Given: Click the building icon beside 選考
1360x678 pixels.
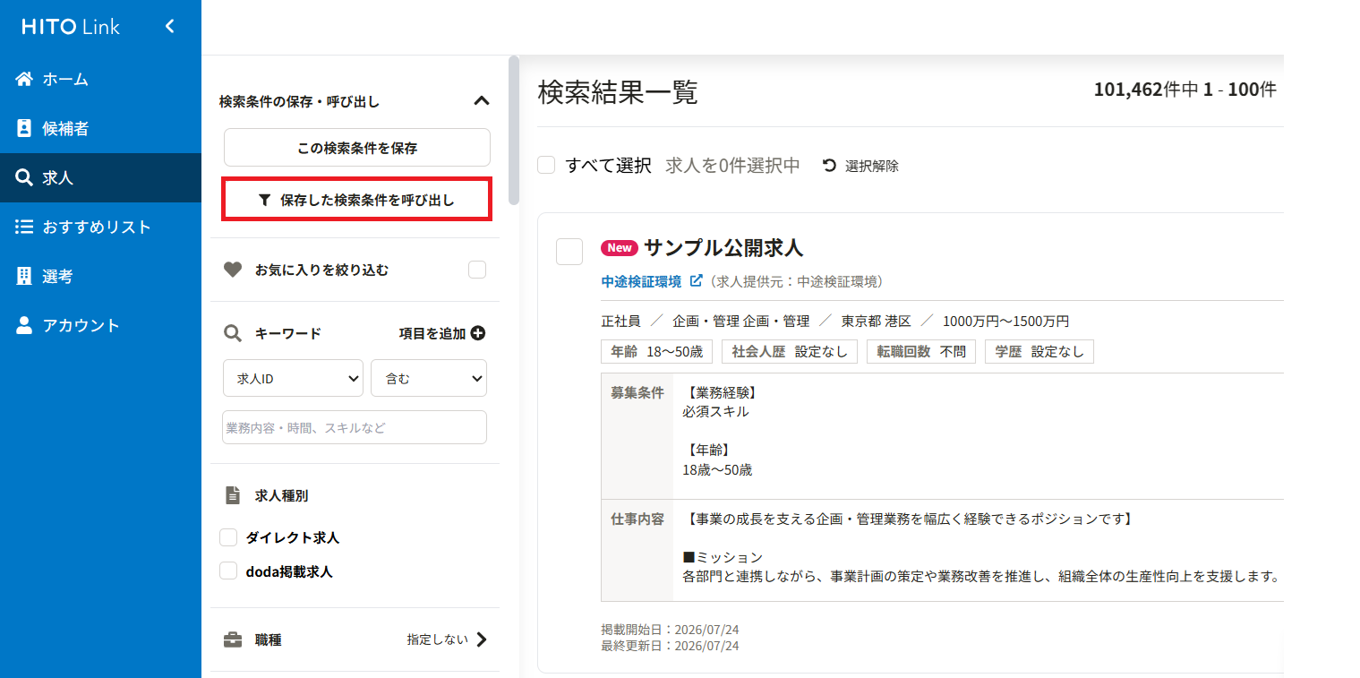Looking at the screenshot, I should (24, 276).
